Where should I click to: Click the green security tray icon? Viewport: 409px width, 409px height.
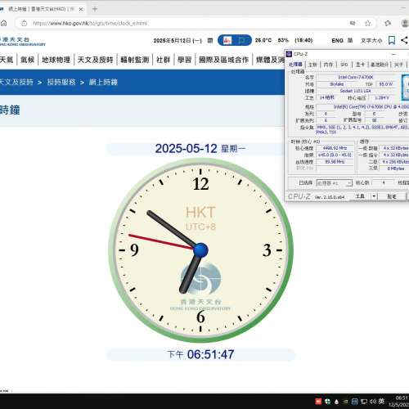click(327, 402)
